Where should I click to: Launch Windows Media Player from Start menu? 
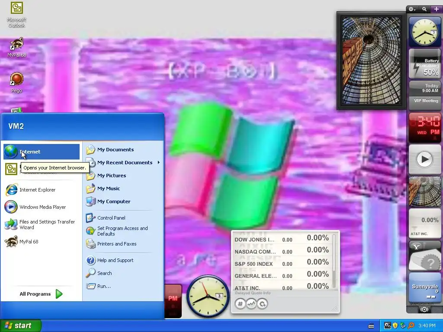tap(42, 207)
